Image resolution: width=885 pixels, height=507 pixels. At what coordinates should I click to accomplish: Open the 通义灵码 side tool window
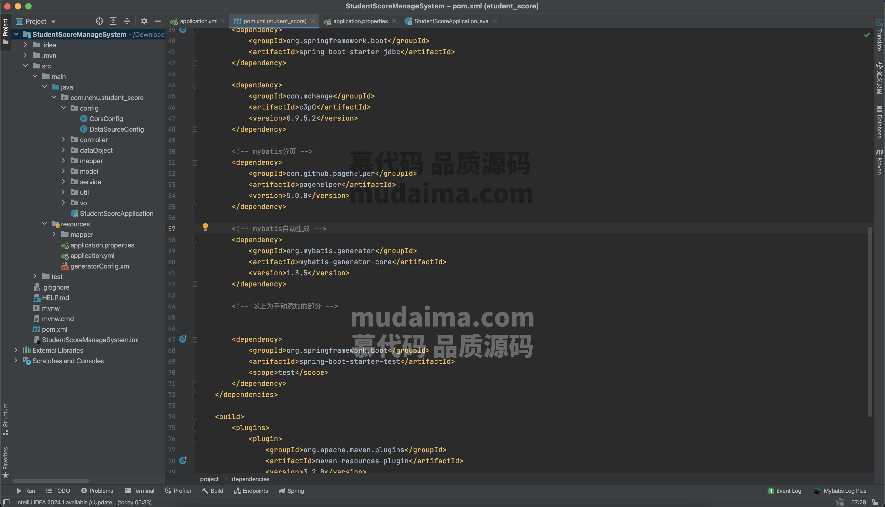coord(879,78)
